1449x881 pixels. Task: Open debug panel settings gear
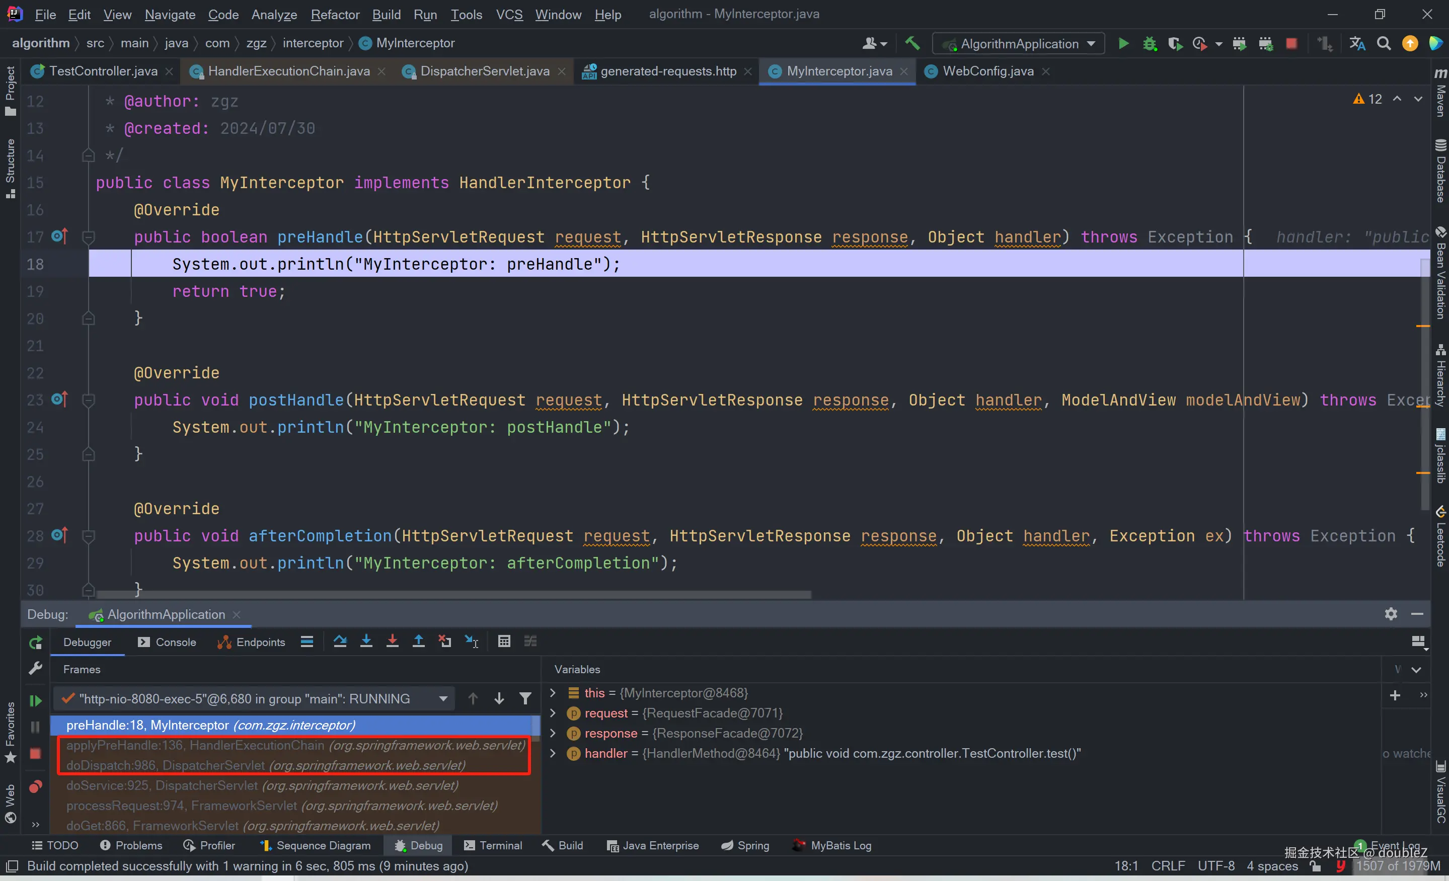pyautogui.click(x=1390, y=614)
